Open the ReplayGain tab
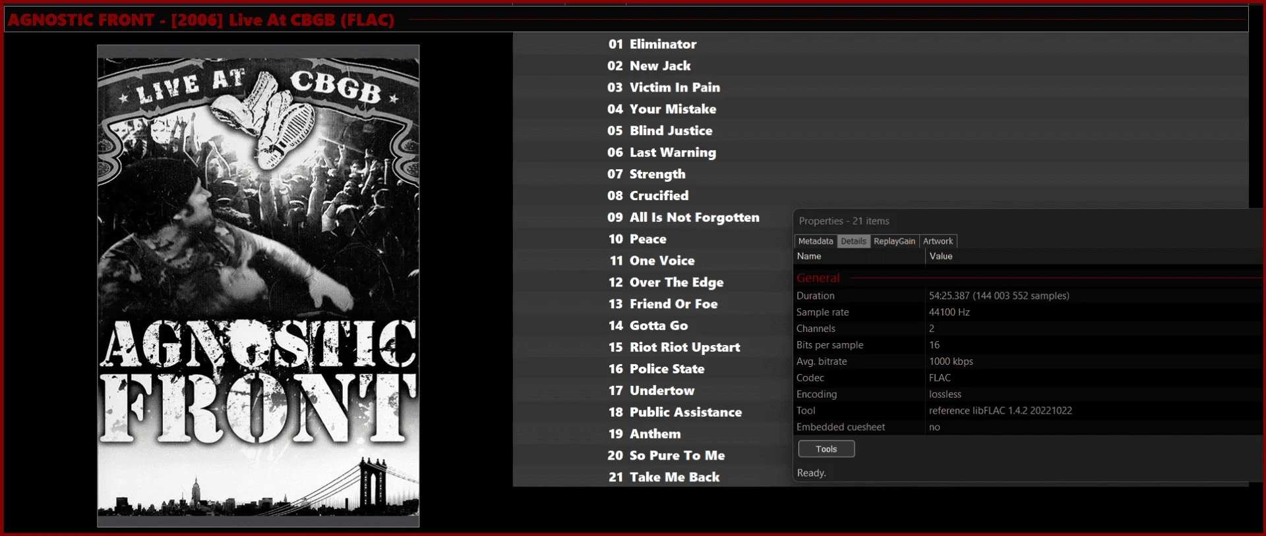Image resolution: width=1266 pixels, height=536 pixels. (x=894, y=242)
